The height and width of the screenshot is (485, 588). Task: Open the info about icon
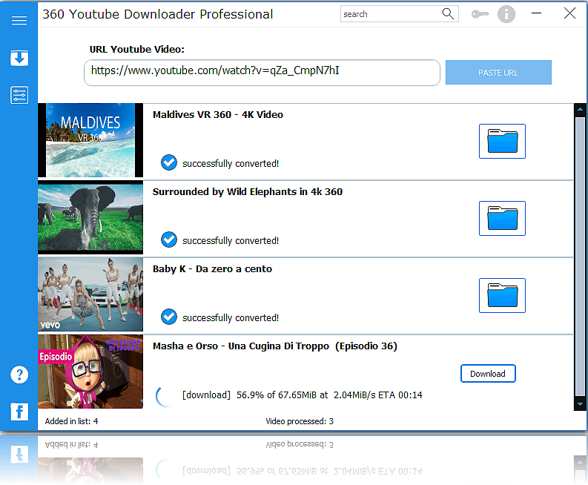tap(506, 14)
